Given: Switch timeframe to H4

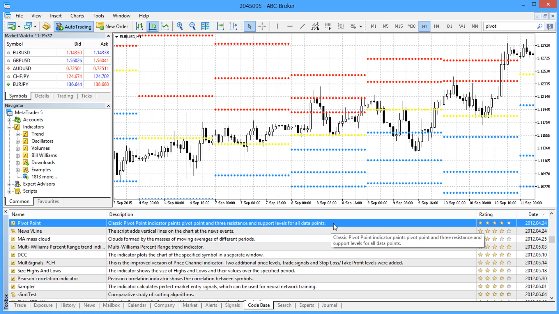Looking at the screenshot, I should point(436,26).
